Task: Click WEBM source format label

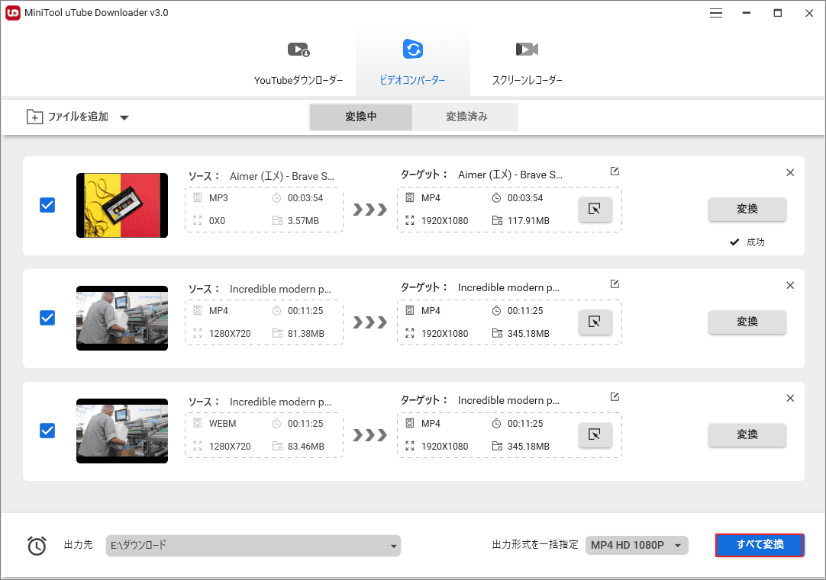Action: [x=223, y=424]
